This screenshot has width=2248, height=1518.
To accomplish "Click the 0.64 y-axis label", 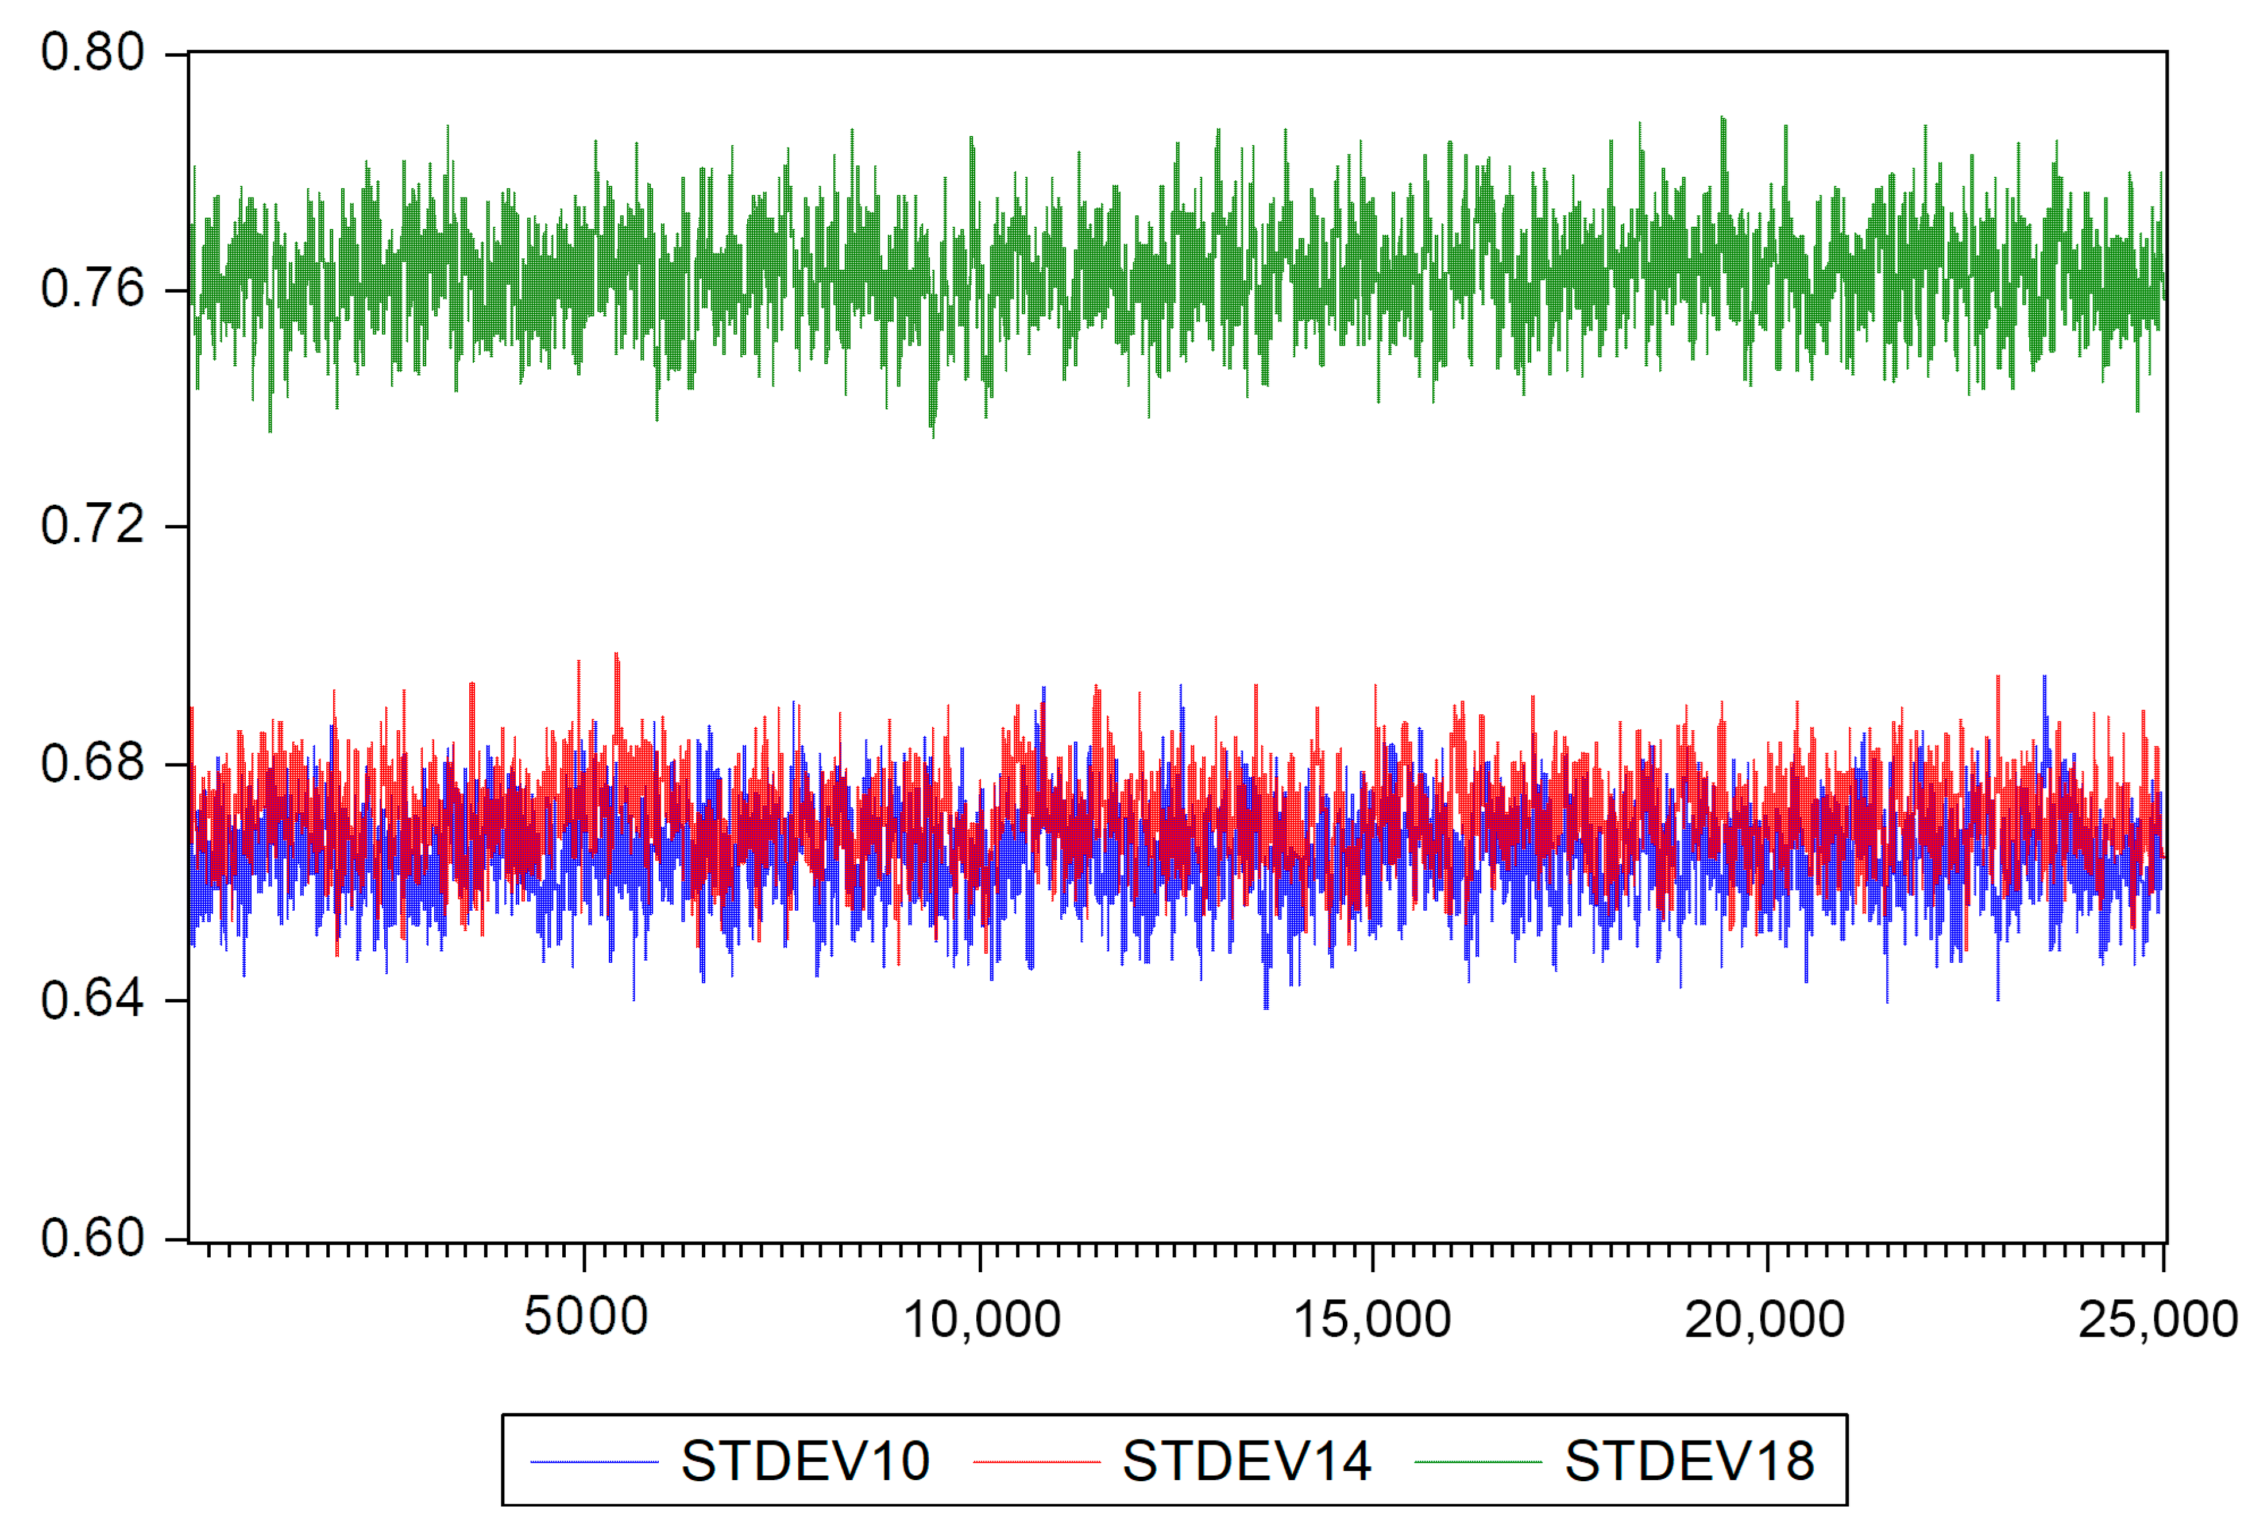I will coord(92,1000).
